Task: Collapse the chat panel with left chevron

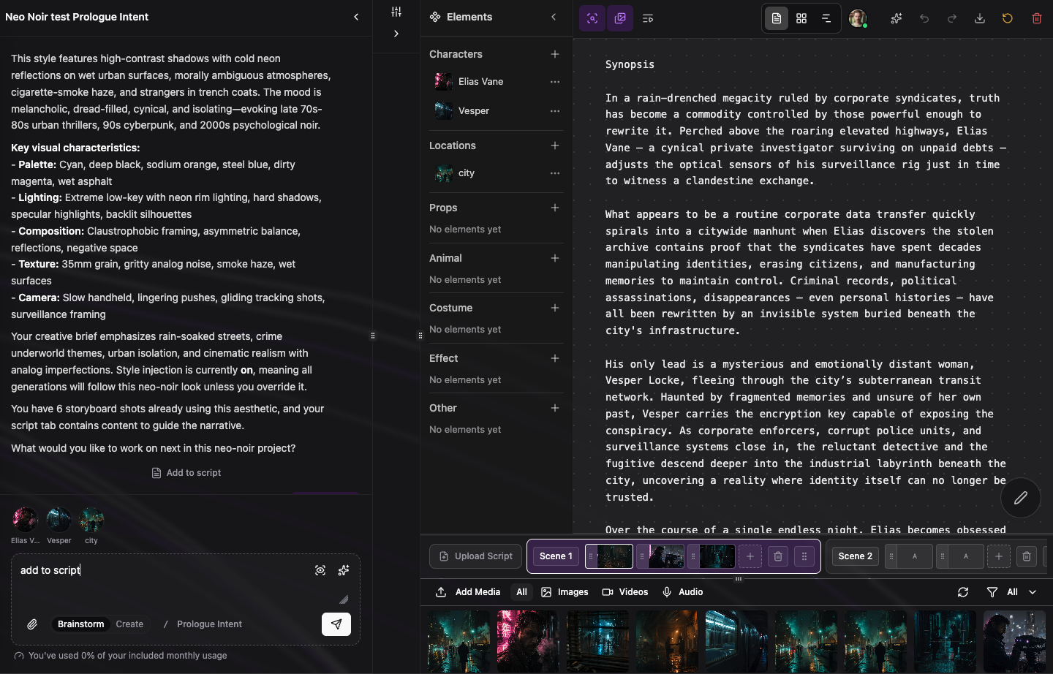Action: [x=356, y=17]
